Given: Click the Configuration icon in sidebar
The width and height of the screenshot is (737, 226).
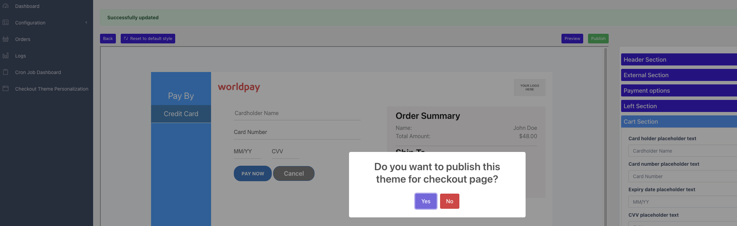Looking at the screenshot, I should 6,22.
